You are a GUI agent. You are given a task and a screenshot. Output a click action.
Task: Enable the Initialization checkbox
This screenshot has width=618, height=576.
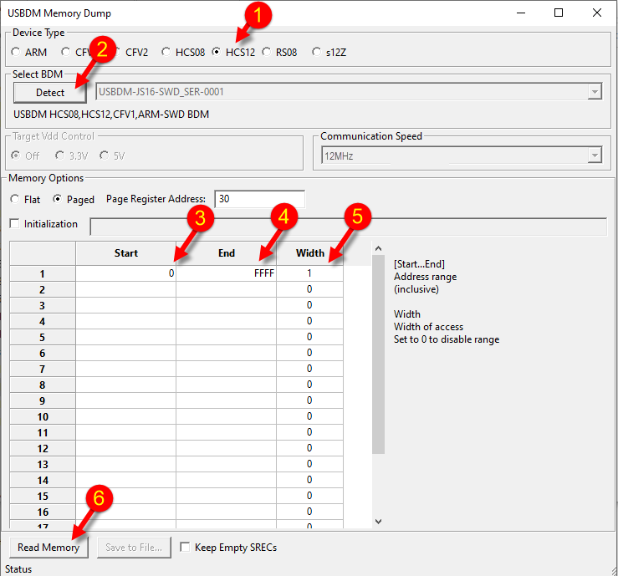pos(14,224)
